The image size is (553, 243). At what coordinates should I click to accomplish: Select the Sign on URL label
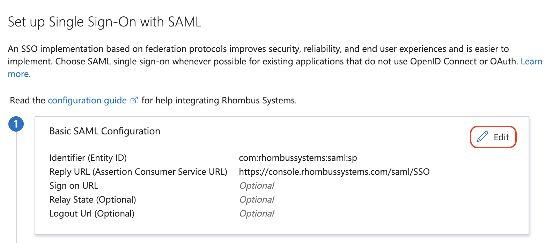coord(74,186)
